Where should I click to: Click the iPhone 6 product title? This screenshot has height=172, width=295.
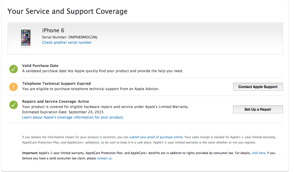click(x=53, y=31)
